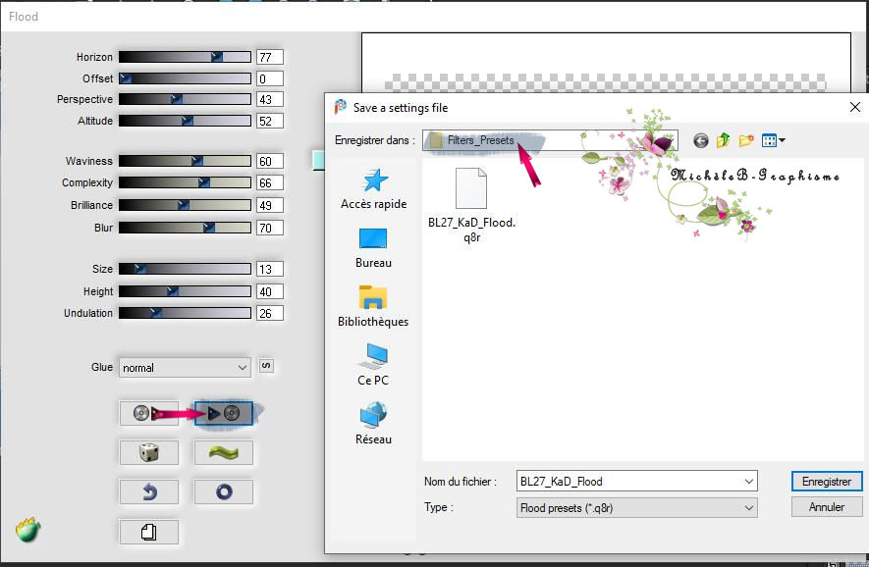Click the Complexity value field showing 66

[x=270, y=182]
